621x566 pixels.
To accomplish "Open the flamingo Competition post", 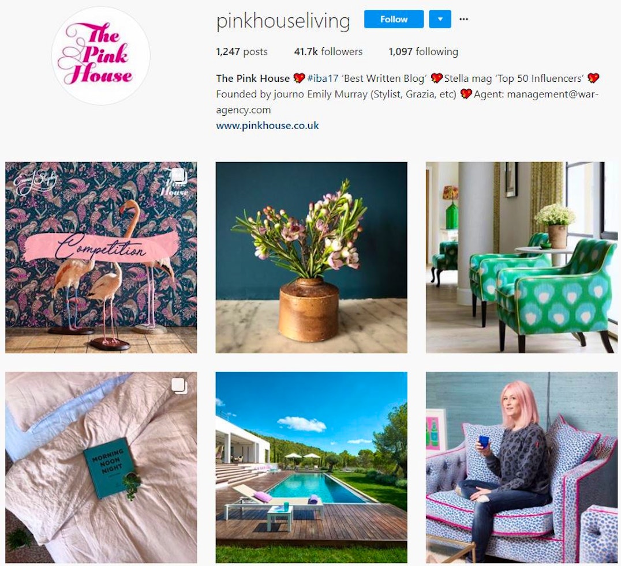I will click(101, 257).
